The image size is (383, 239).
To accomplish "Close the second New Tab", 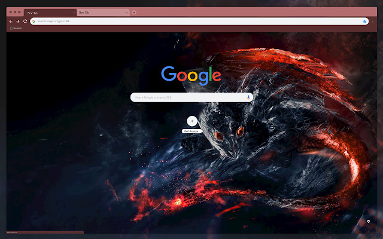I will 127,13.
